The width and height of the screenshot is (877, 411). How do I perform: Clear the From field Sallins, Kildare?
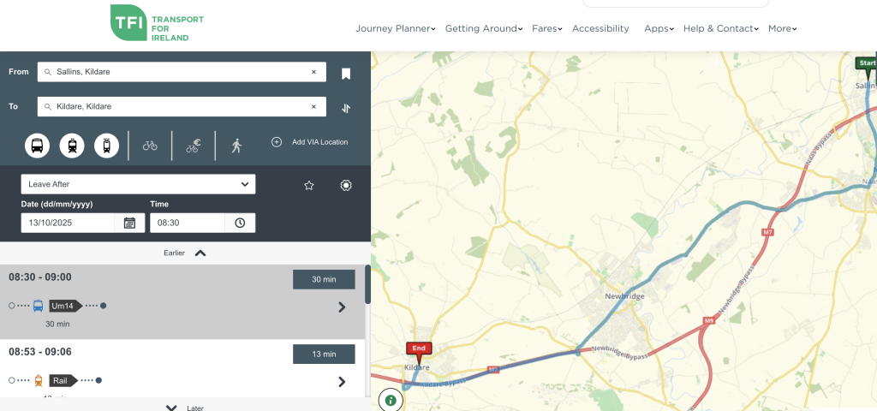[x=313, y=72]
